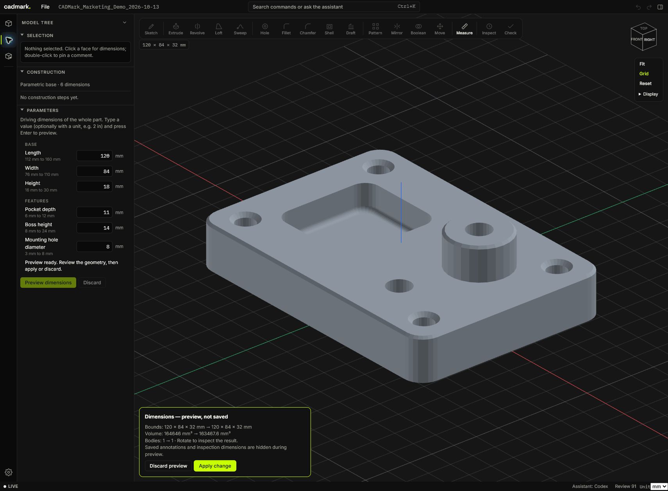Image resolution: width=668 pixels, height=491 pixels.
Task: Open the Inspect tool
Action: tap(489, 29)
